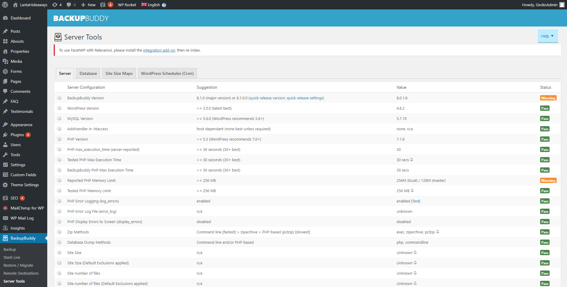Open the integration add-on link

pyautogui.click(x=159, y=50)
